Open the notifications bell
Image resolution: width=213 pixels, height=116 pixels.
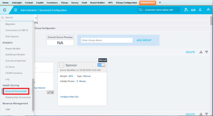(200, 10)
